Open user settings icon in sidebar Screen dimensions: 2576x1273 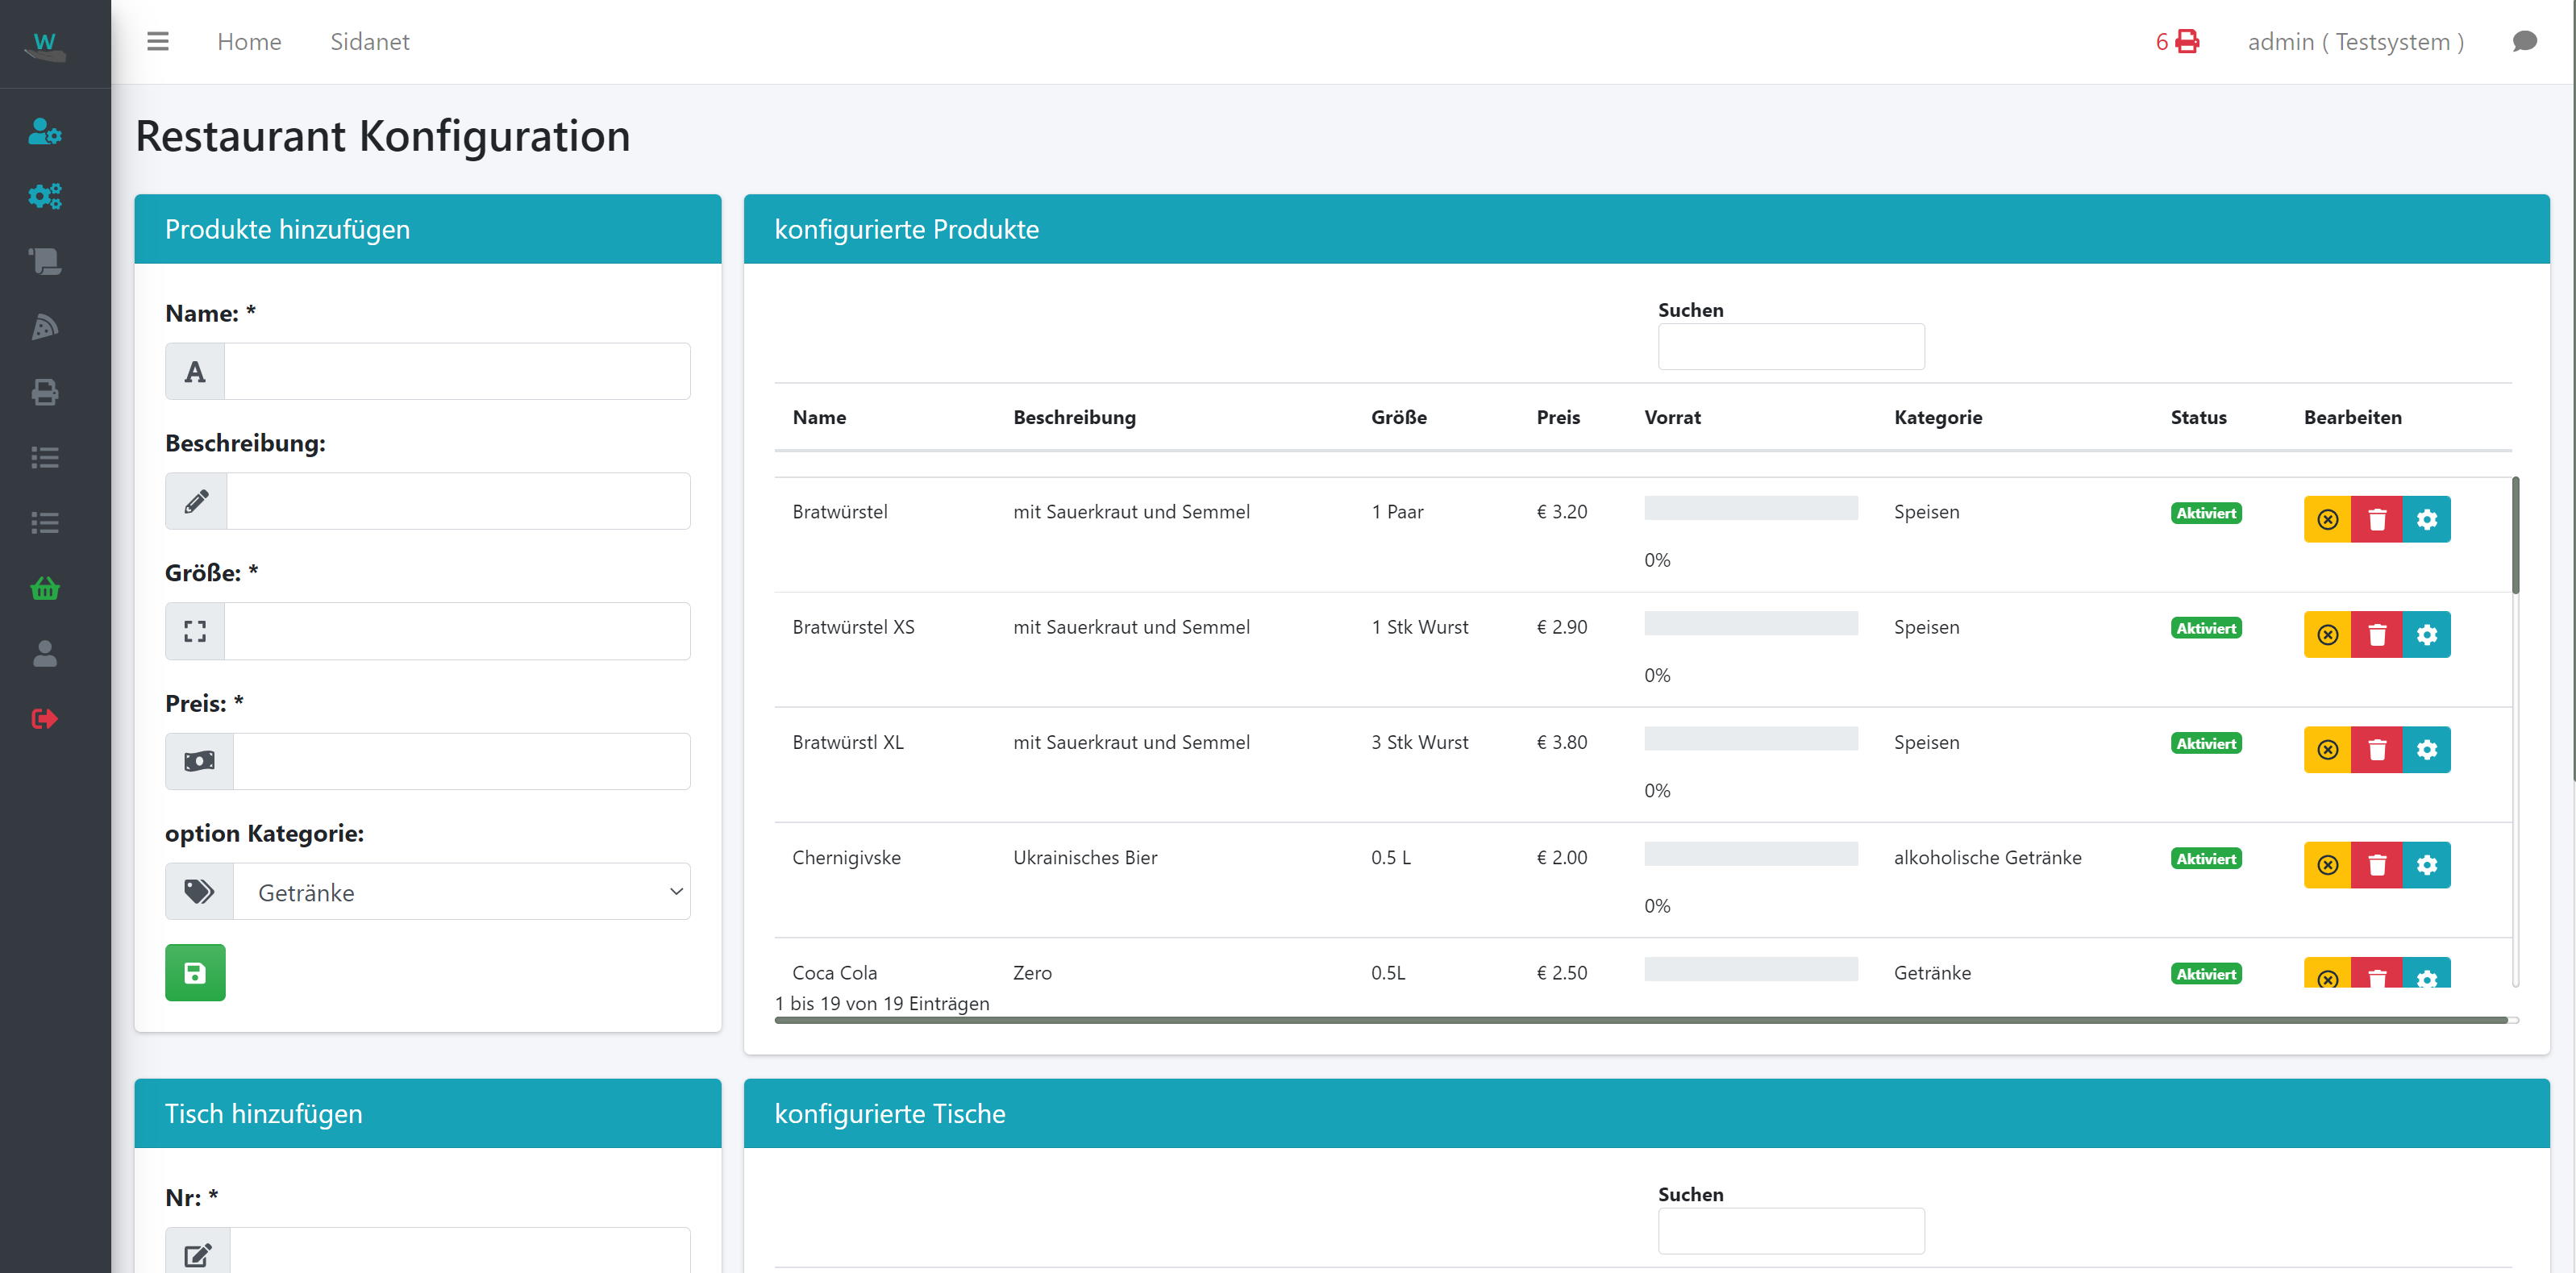pyautogui.click(x=44, y=131)
